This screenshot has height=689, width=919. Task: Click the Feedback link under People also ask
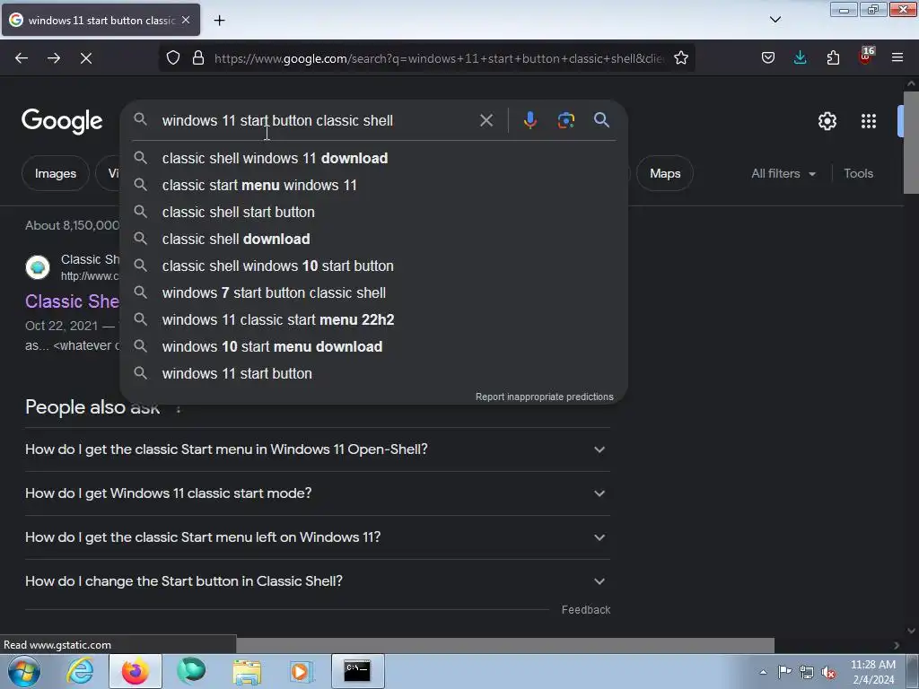(x=585, y=610)
